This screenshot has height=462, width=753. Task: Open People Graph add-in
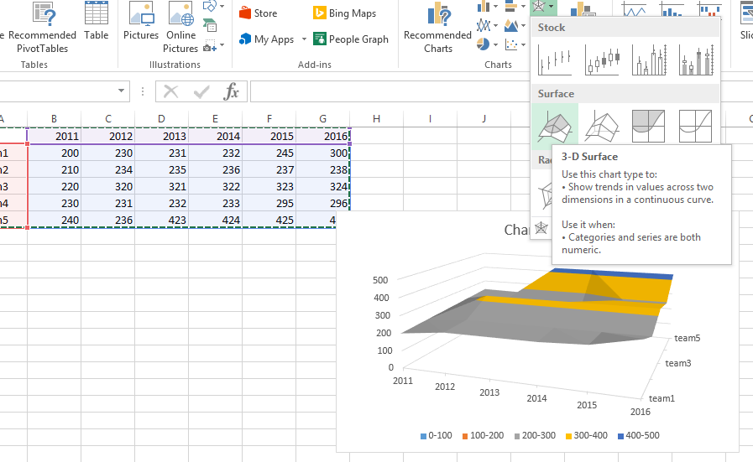(x=351, y=39)
